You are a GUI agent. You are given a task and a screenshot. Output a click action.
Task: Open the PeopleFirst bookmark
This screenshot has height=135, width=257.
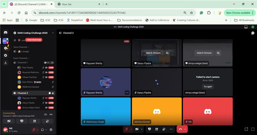click(75, 20)
